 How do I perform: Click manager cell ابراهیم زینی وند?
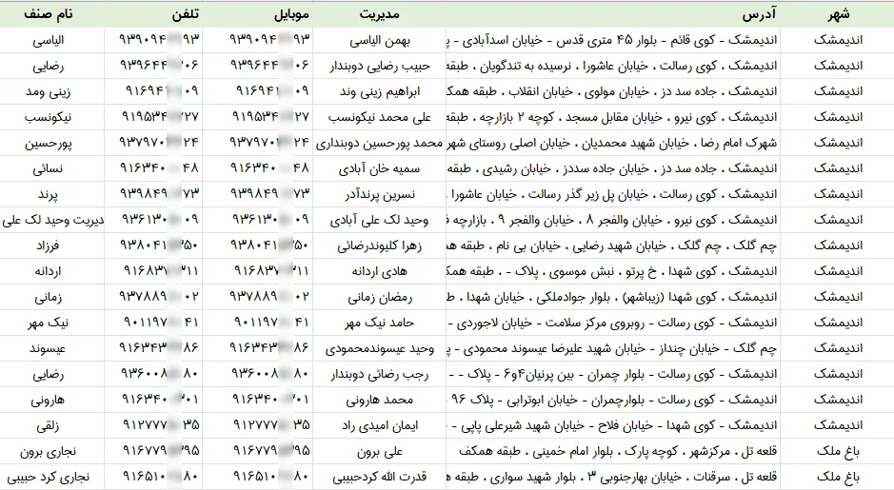pyautogui.click(x=379, y=91)
